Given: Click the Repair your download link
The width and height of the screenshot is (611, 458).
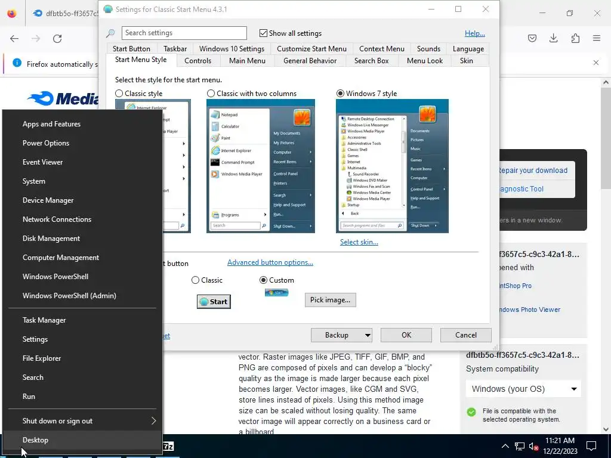Looking at the screenshot, I should click(x=533, y=170).
